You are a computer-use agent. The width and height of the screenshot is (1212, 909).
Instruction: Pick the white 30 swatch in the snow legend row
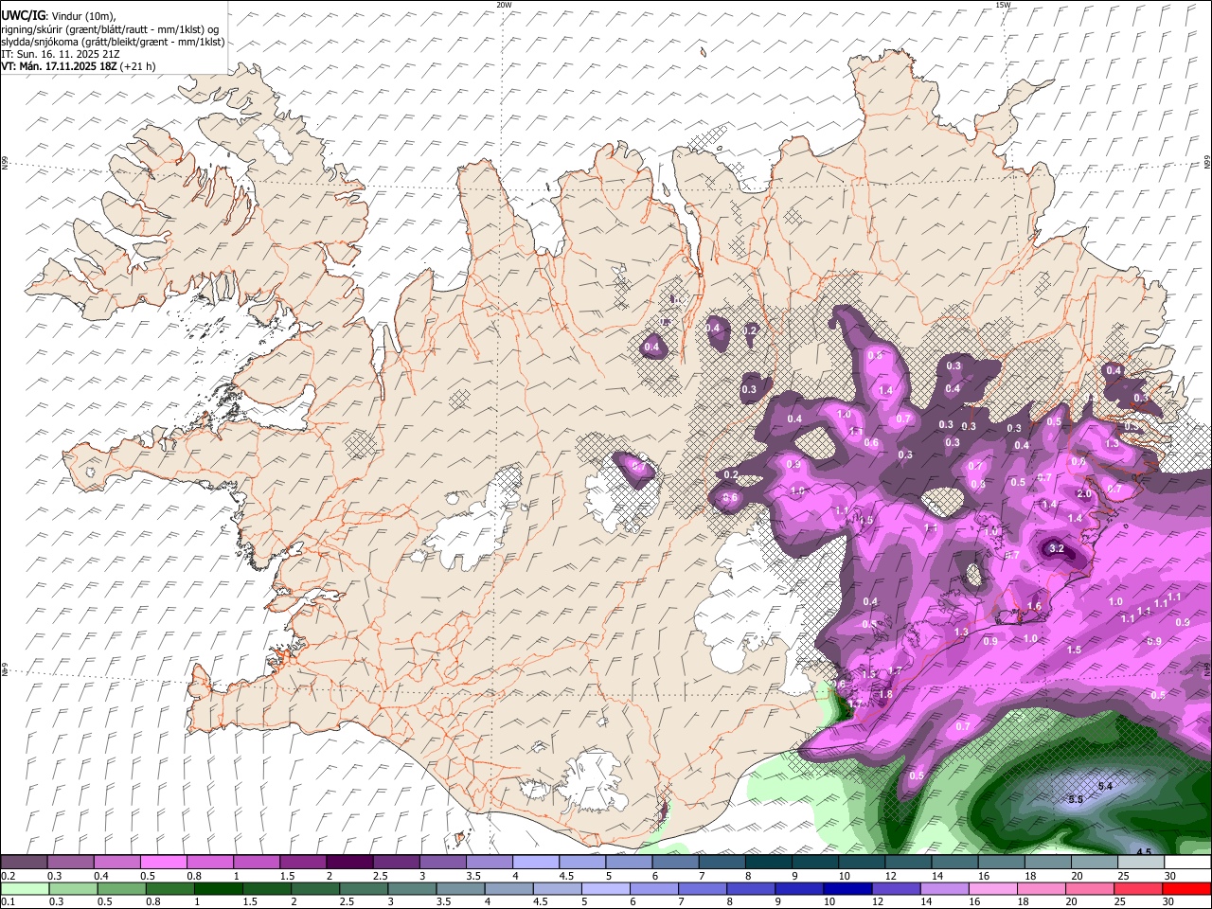1187,862
